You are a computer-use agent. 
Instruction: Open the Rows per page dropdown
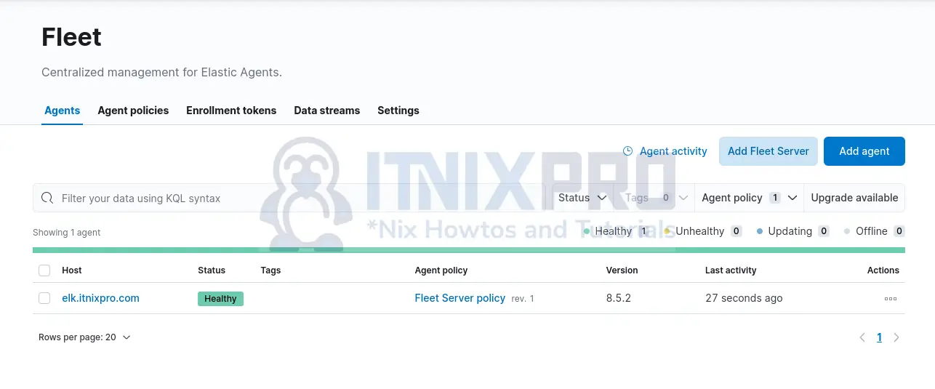pos(84,337)
